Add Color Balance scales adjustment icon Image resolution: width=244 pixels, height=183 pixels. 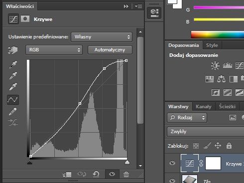pyautogui.click(x=221, y=79)
